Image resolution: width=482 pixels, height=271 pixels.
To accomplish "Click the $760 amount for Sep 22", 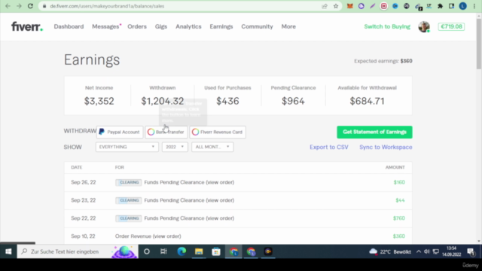I will 399,218.
